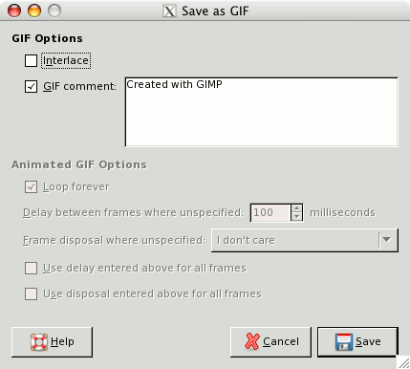Enable the Interlace checkbox

tap(31, 60)
